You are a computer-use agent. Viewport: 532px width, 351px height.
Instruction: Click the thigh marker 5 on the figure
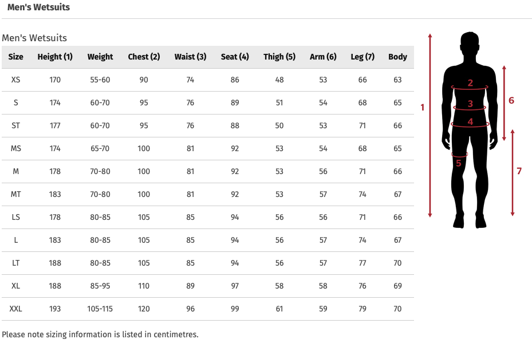click(x=458, y=163)
